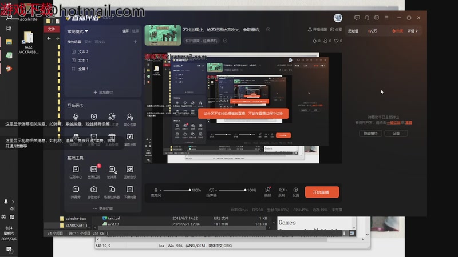Open the 观众连麦 audience co-host feature
The height and width of the screenshot is (257, 458).
click(x=130, y=119)
